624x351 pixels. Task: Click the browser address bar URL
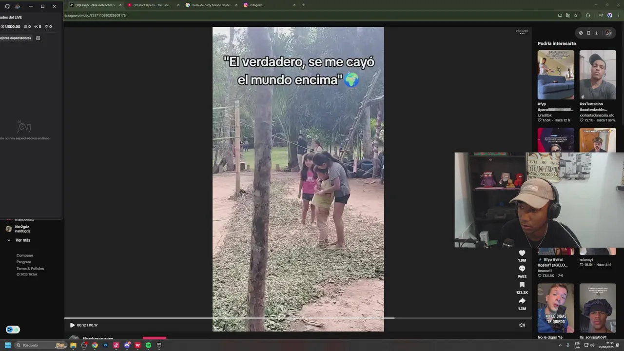coord(95,15)
